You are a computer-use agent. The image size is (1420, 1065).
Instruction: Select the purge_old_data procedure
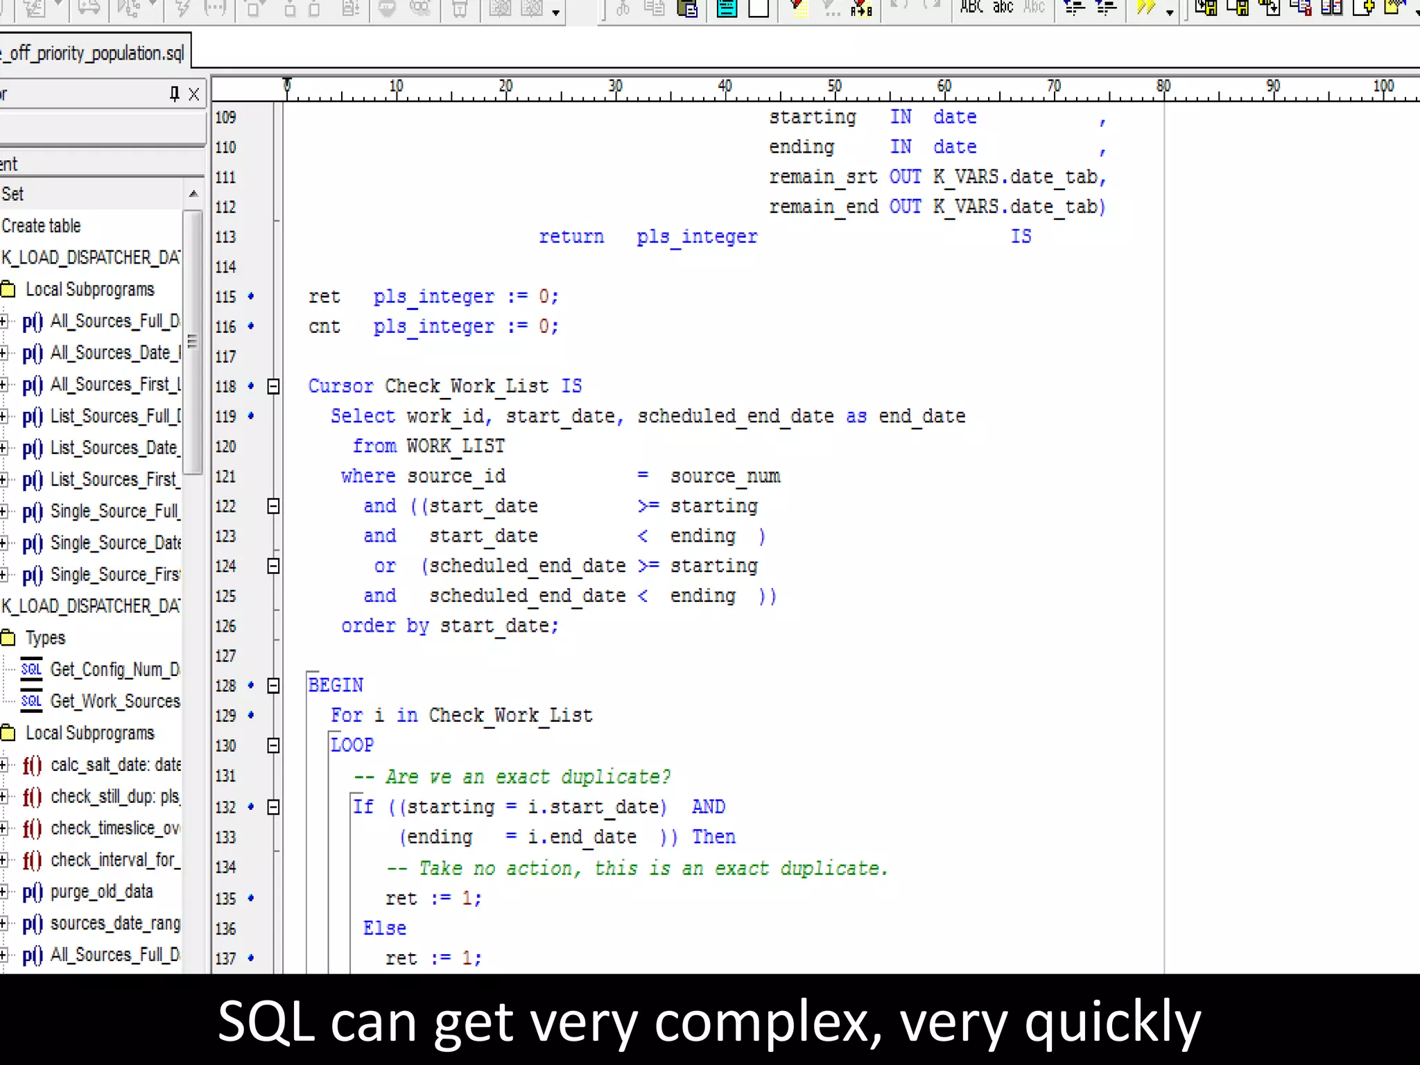(87, 892)
